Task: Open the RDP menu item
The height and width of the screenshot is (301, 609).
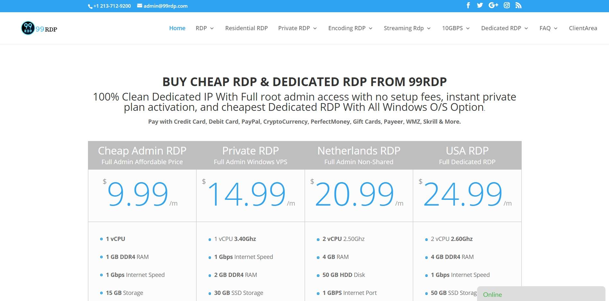Action: [201, 28]
